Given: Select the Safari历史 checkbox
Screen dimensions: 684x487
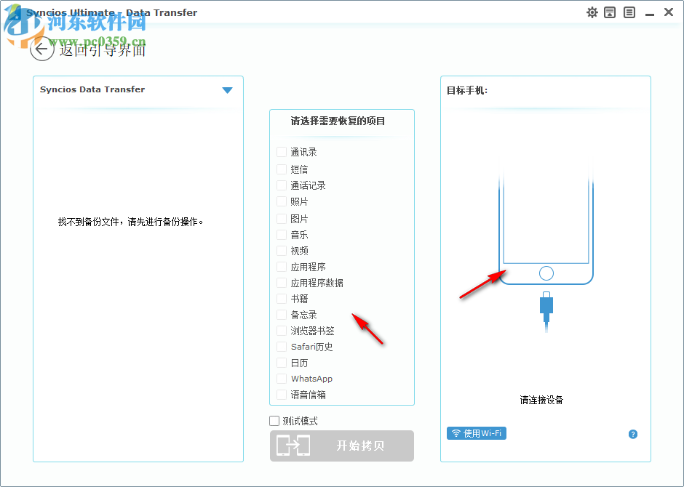Looking at the screenshot, I should [x=280, y=347].
